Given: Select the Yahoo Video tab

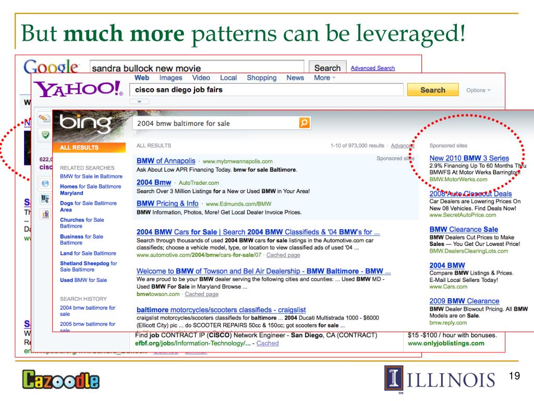Looking at the screenshot, I should click(201, 78).
